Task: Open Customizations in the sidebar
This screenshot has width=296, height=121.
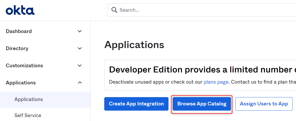Action: pos(24,66)
